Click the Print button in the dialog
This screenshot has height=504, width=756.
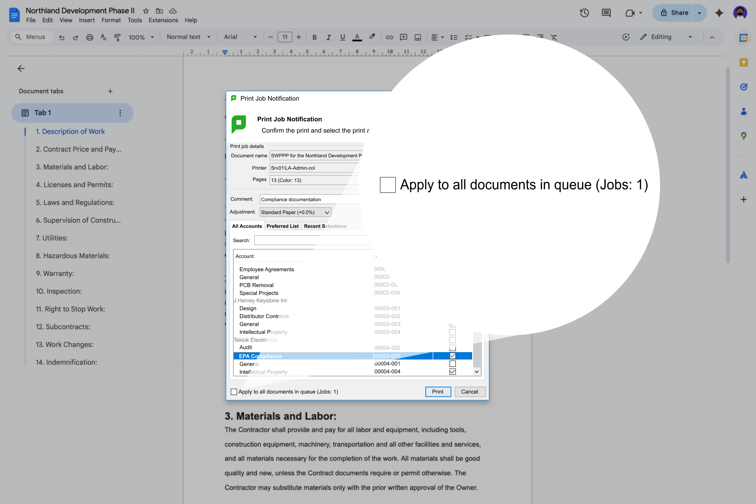438,392
